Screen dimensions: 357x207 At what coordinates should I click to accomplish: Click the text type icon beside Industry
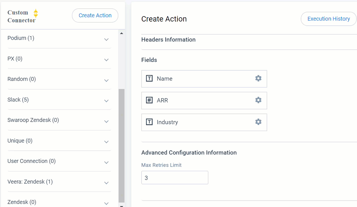point(149,122)
